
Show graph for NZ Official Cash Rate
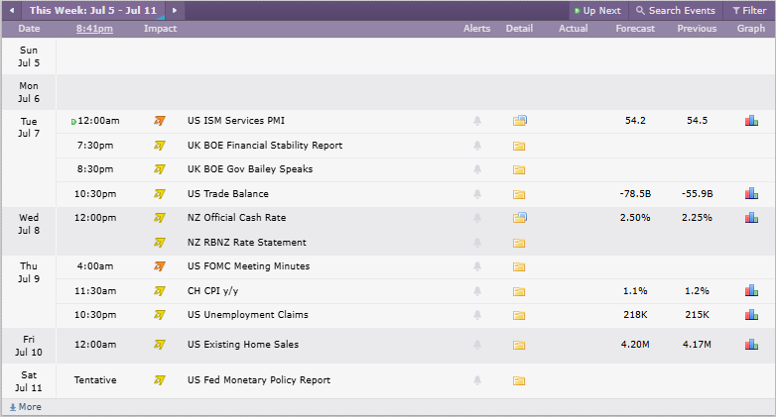[x=751, y=217]
